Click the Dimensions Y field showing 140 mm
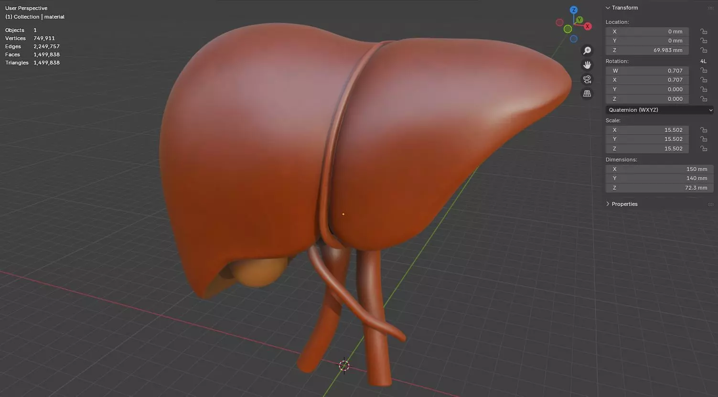 point(660,178)
